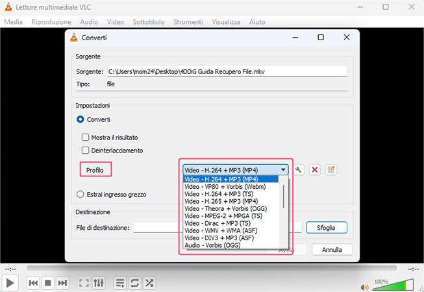Viewport: 424px width, 292px height.
Task: Open the Sottotitolo menu
Action: point(149,22)
